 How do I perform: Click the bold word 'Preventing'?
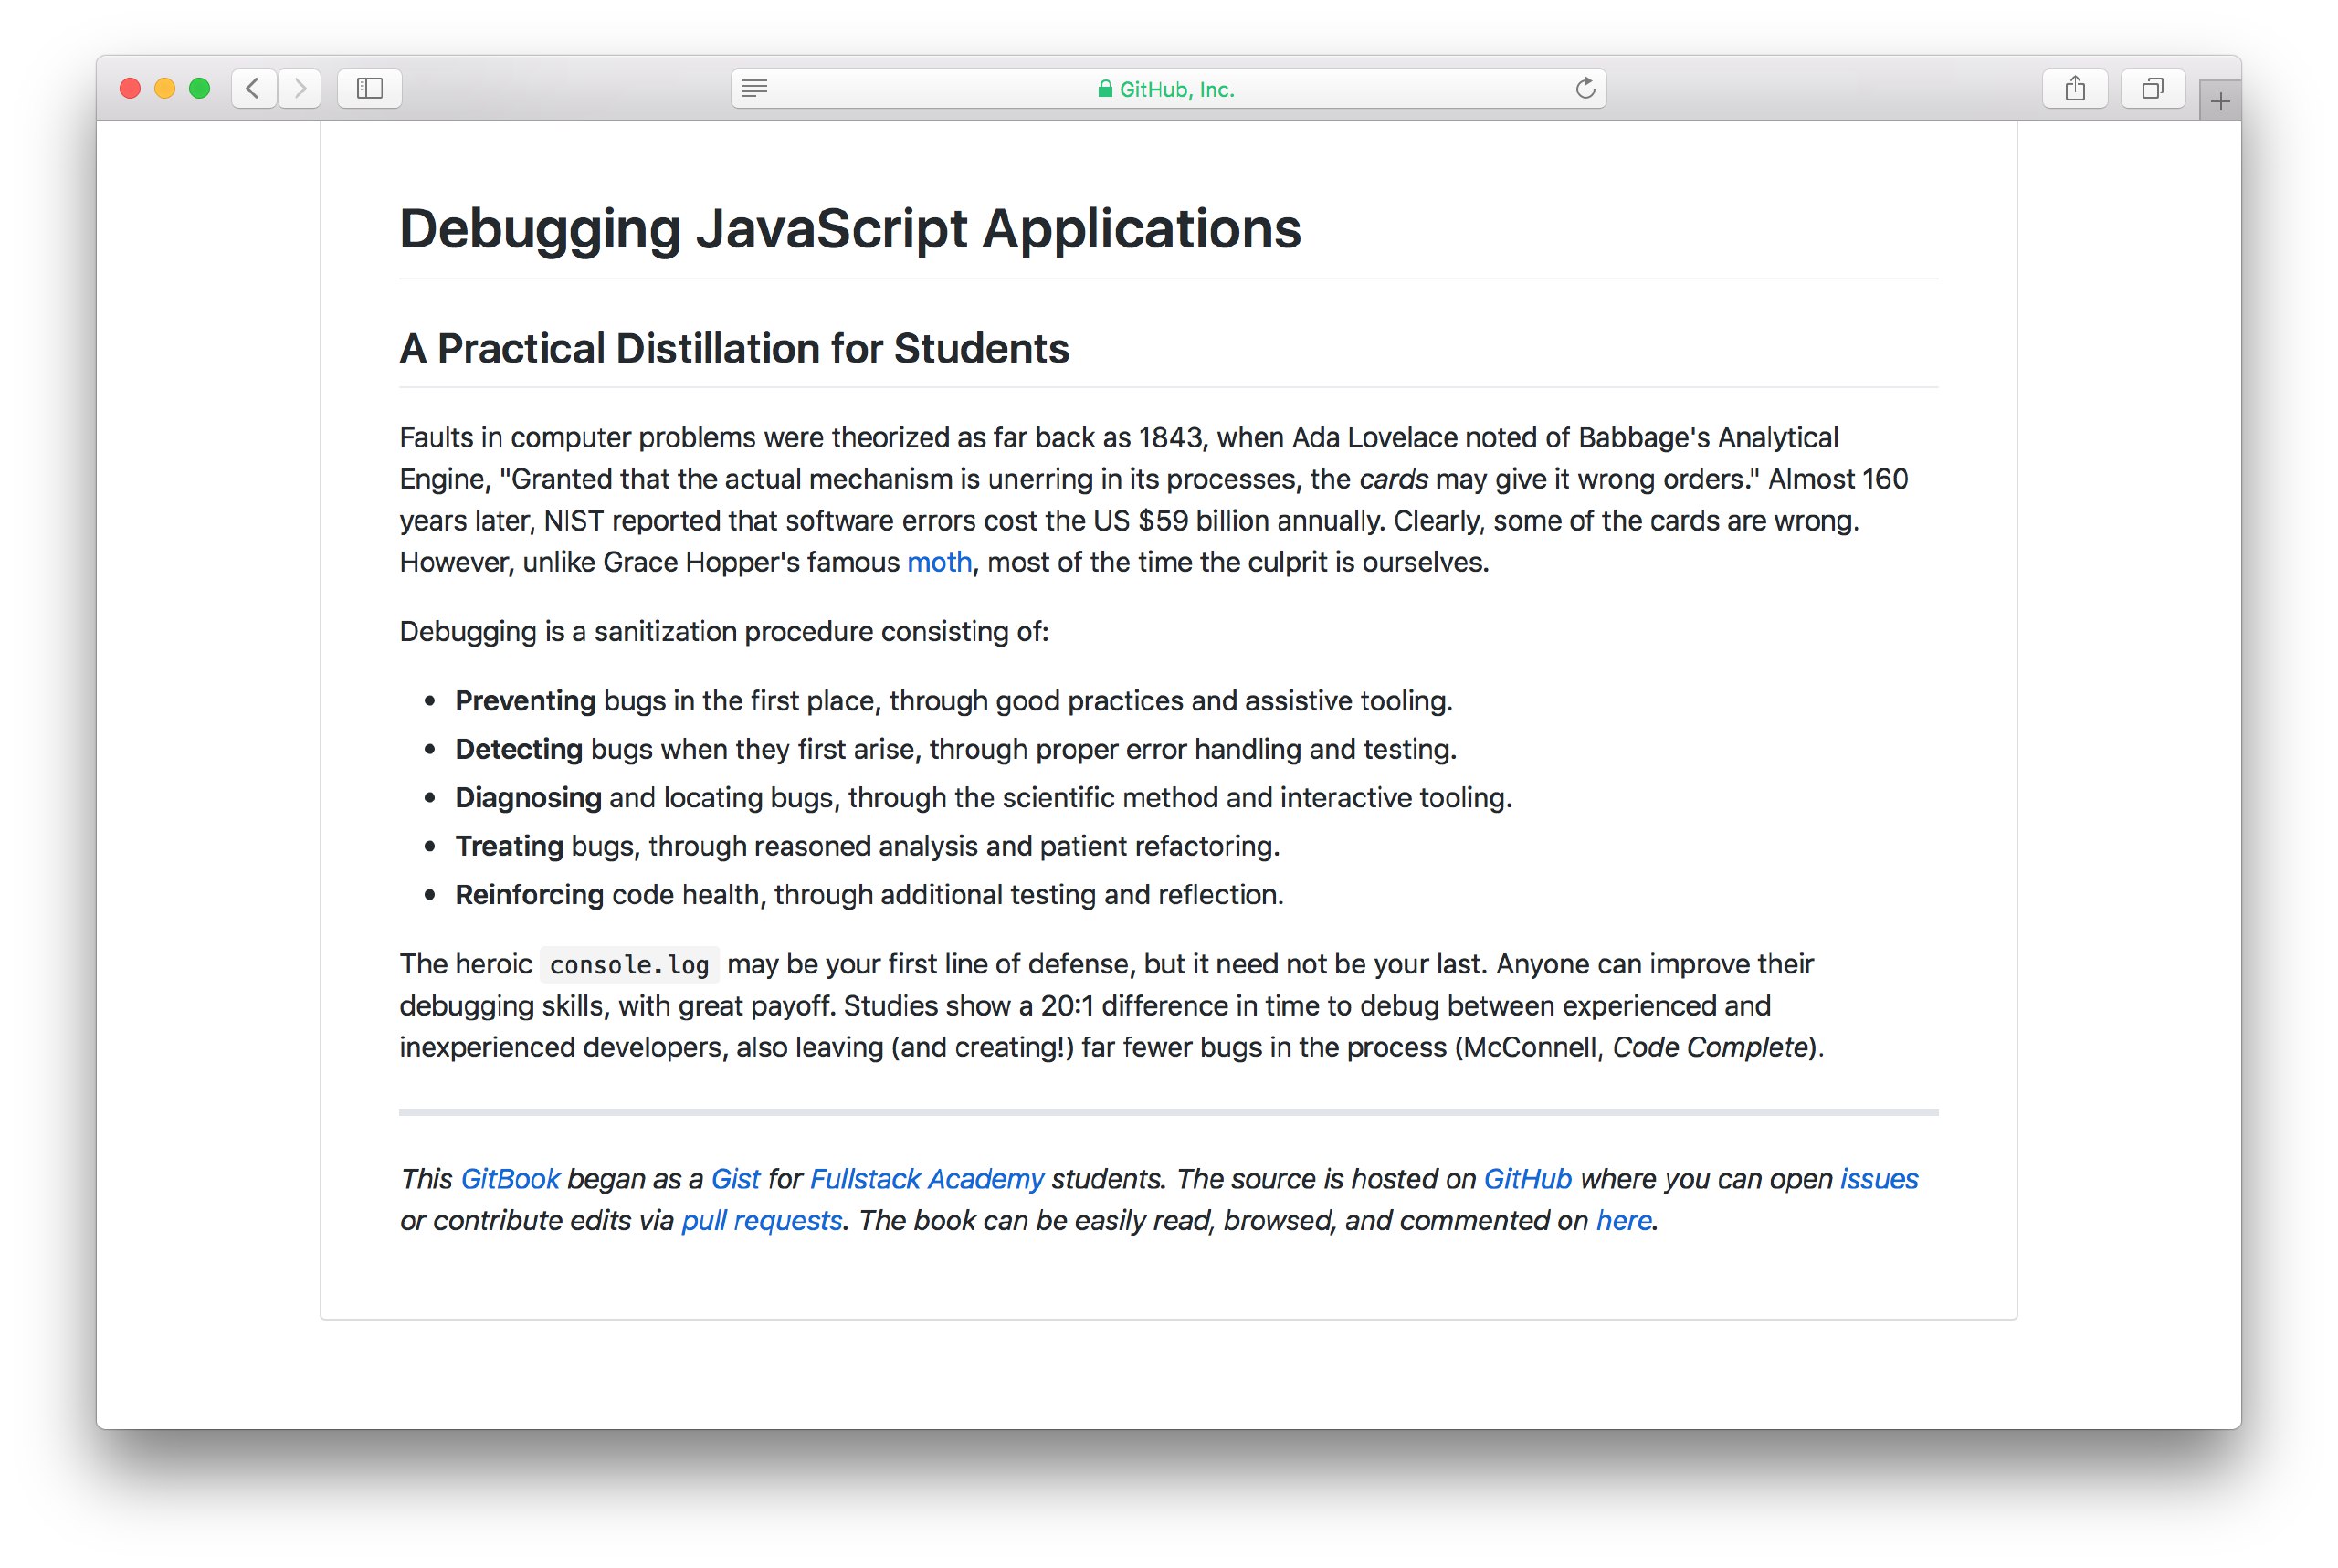pyautogui.click(x=525, y=701)
